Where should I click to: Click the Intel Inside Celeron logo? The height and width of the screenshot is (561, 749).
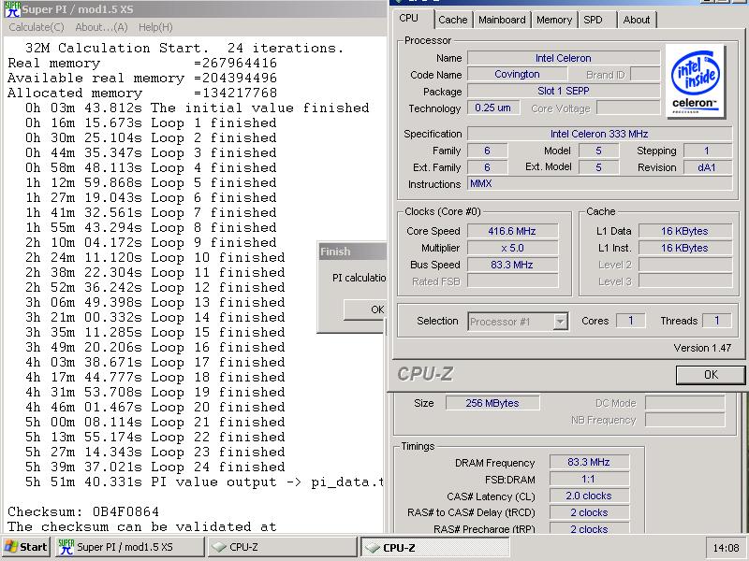click(x=695, y=81)
